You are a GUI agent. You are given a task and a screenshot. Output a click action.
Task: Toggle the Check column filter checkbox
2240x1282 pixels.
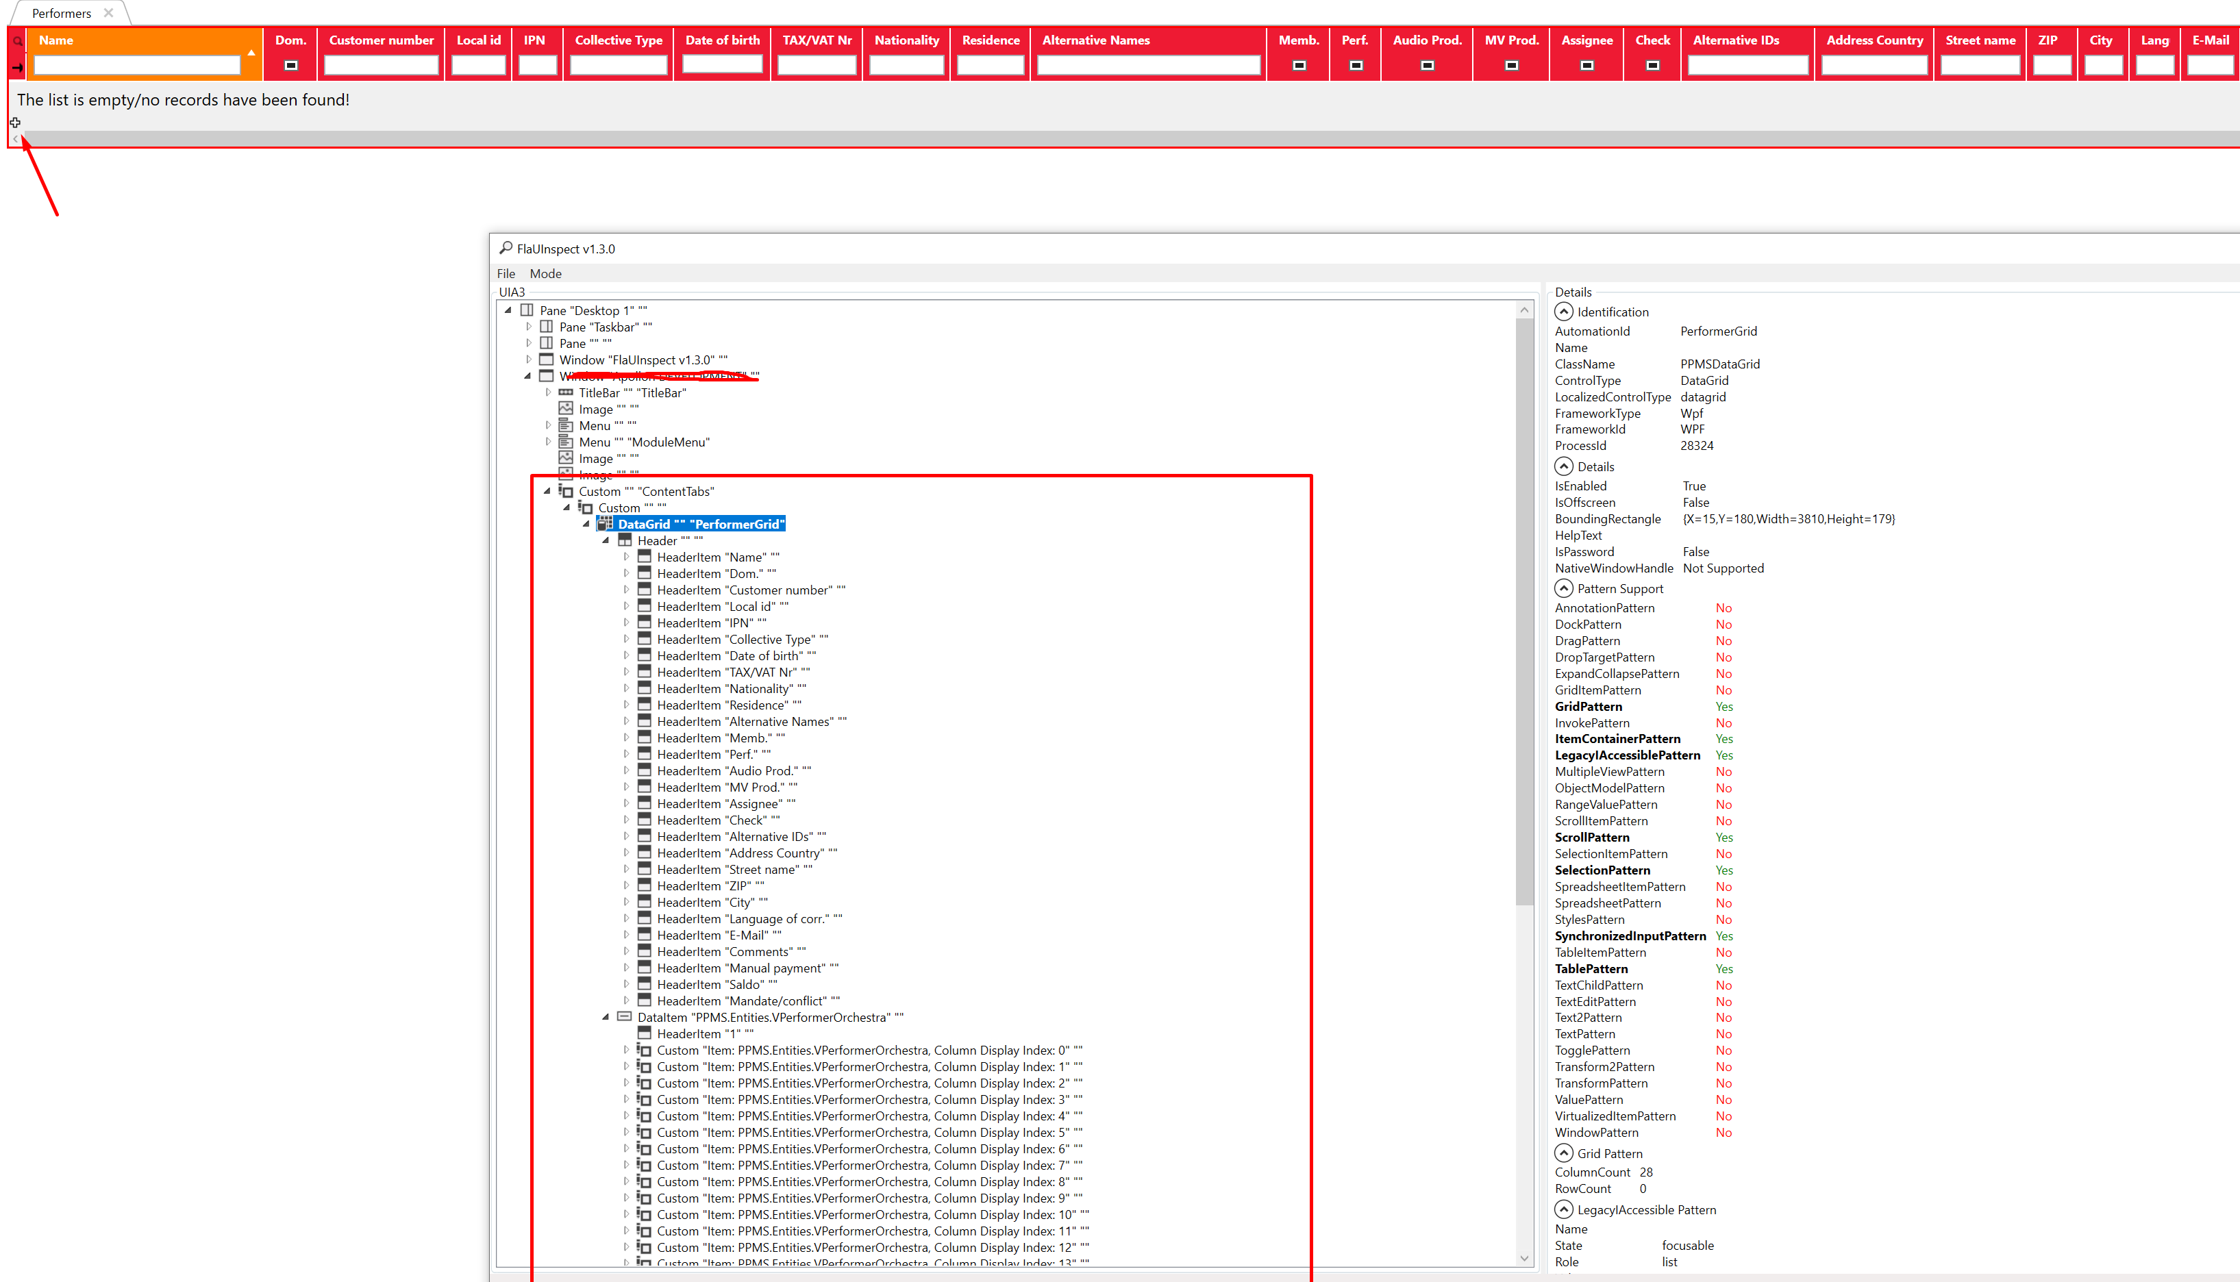pos(1653,64)
